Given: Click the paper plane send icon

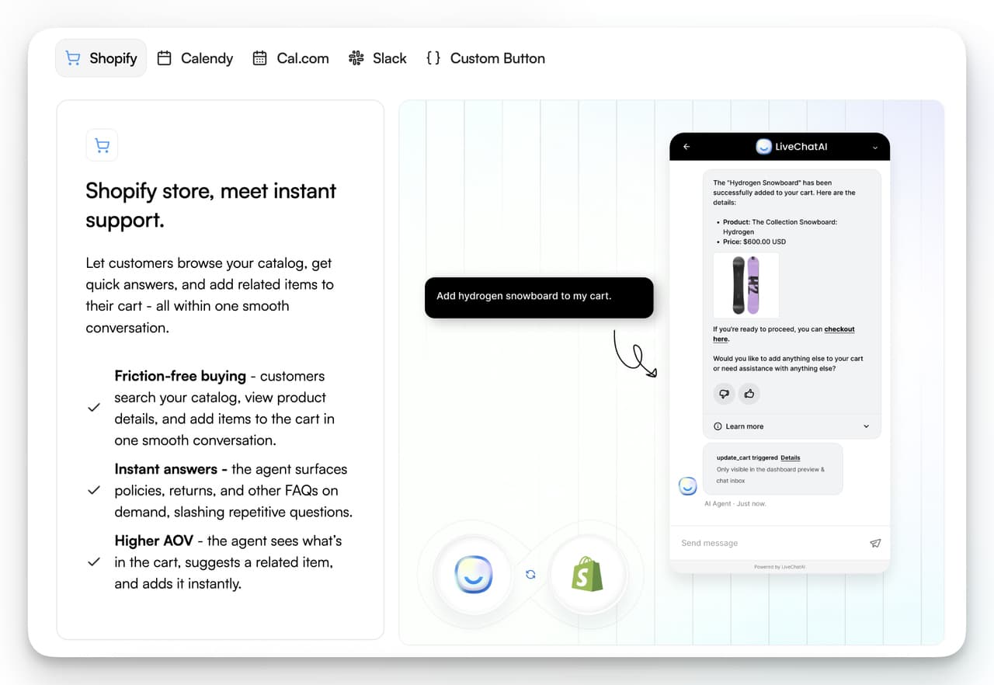Looking at the screenshot, I should pyautogui.click(x=875, y=544).
